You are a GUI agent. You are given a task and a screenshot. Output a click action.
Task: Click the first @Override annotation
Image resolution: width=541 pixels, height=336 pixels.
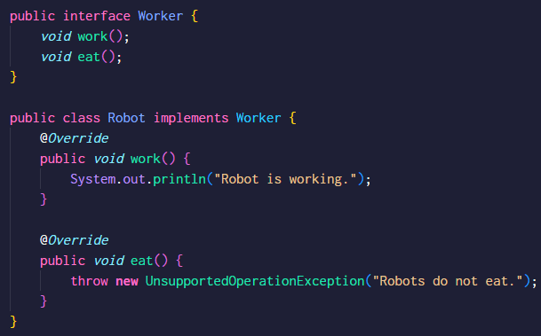click(75, 138)
